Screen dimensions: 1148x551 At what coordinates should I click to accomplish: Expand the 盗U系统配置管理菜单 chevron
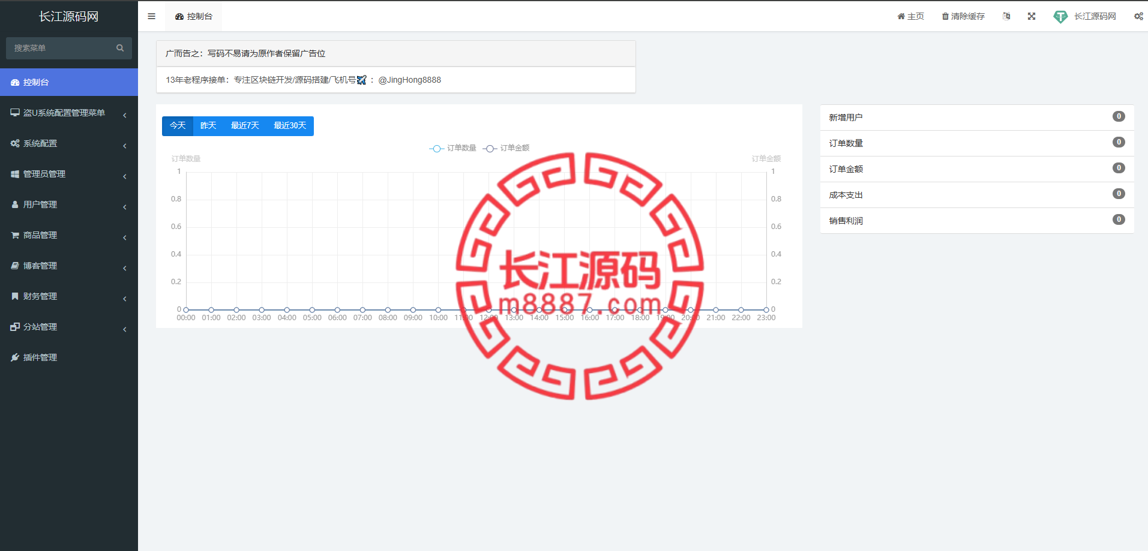click(125, 115)
